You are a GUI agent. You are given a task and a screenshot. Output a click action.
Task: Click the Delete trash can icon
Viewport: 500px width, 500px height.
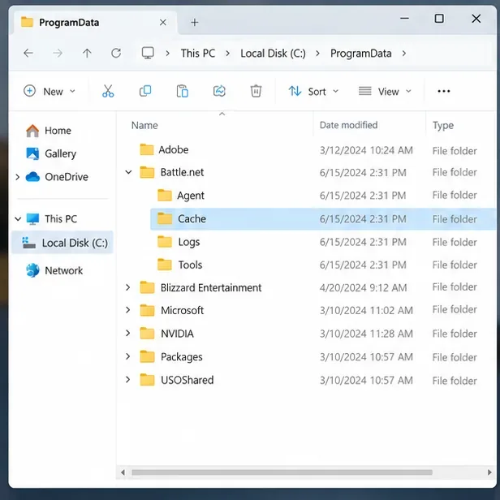click(x=256, y=91)
